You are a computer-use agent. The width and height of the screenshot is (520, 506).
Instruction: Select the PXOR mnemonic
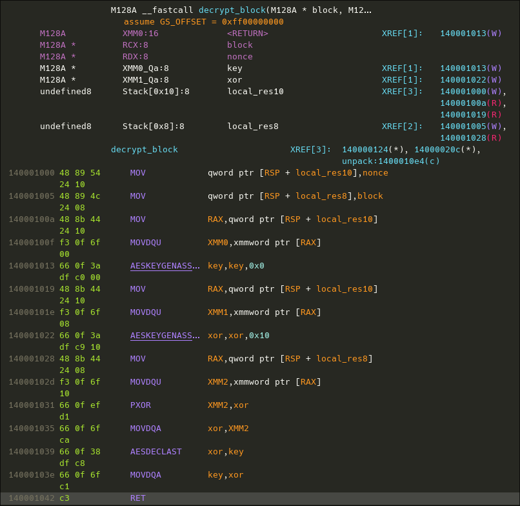pyautogui.click(x=140, y=405)
